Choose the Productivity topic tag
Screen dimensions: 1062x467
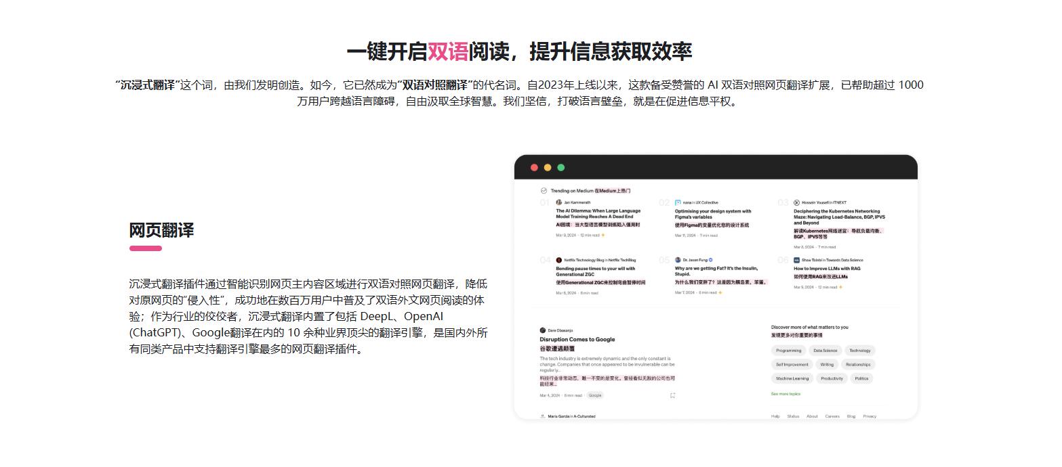point(832,379)
